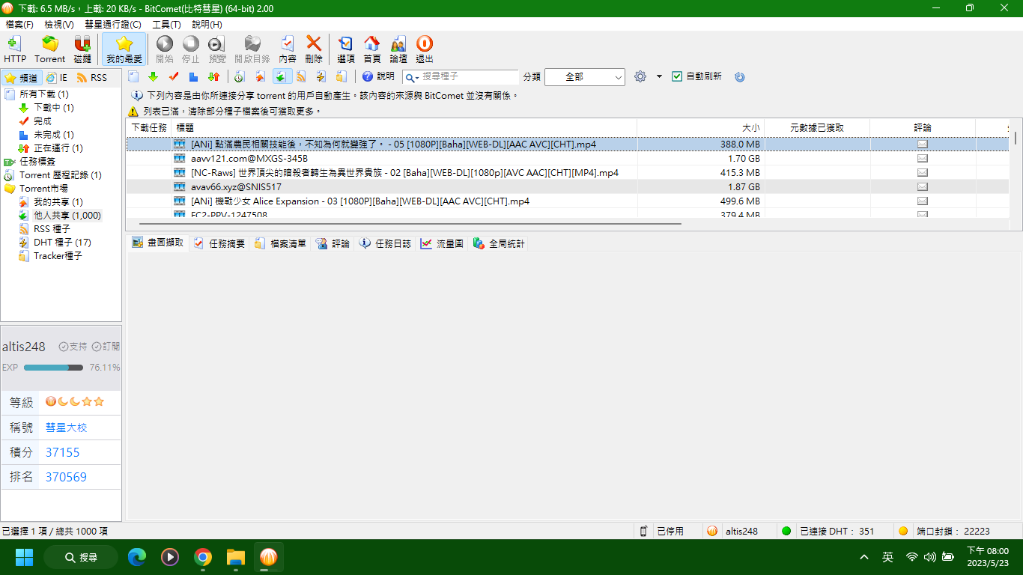Open the 檔案(F) menu
The width and height of the screenshot is (1023, 575).
point(19,25)
